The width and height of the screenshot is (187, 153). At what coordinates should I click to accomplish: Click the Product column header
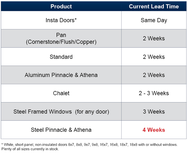pos(61,6)
